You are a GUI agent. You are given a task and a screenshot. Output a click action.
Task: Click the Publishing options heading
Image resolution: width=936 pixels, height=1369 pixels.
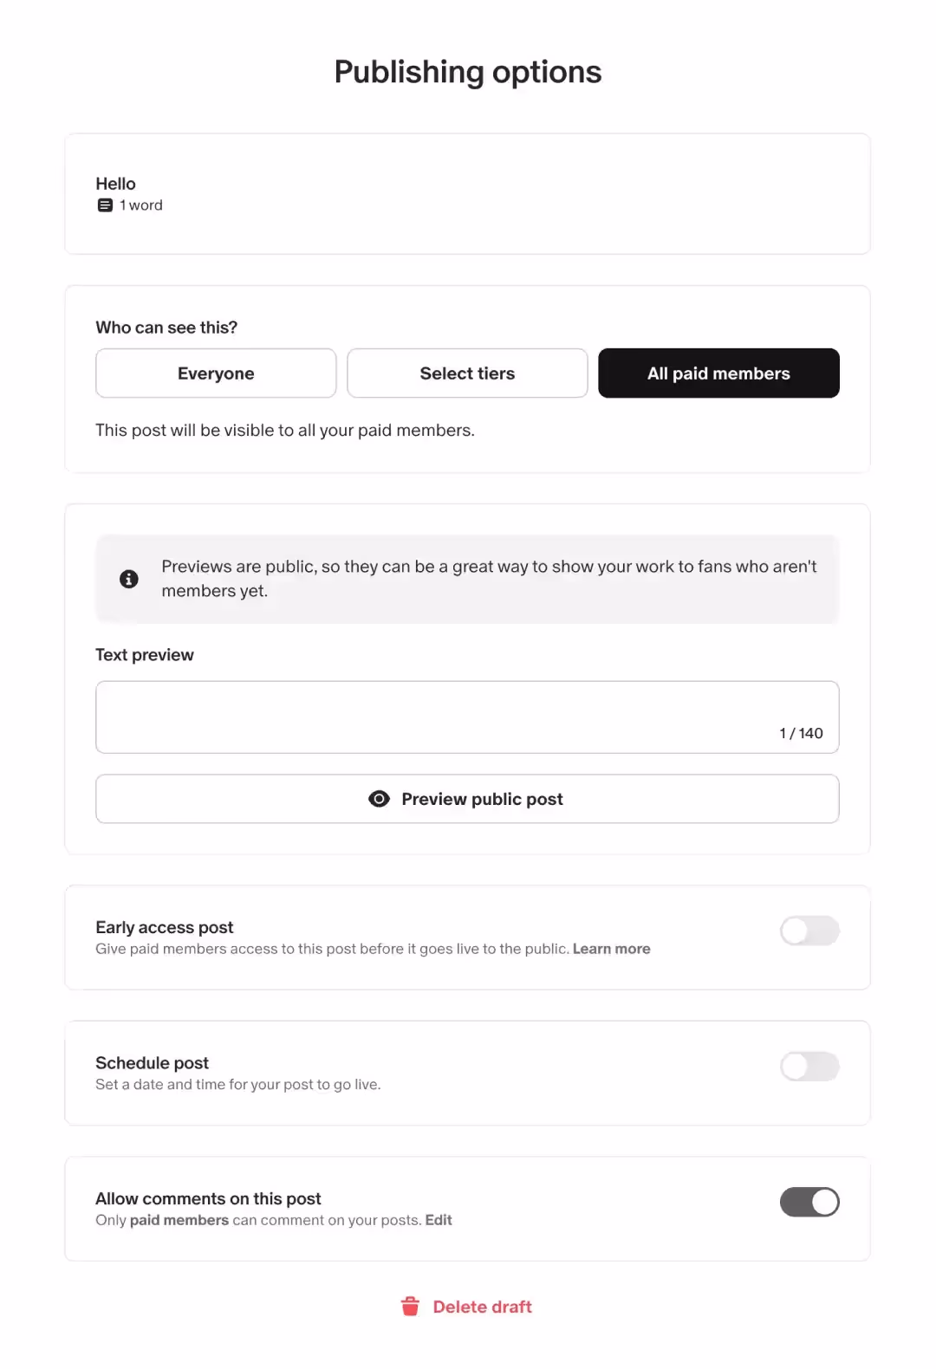(467, 71)
